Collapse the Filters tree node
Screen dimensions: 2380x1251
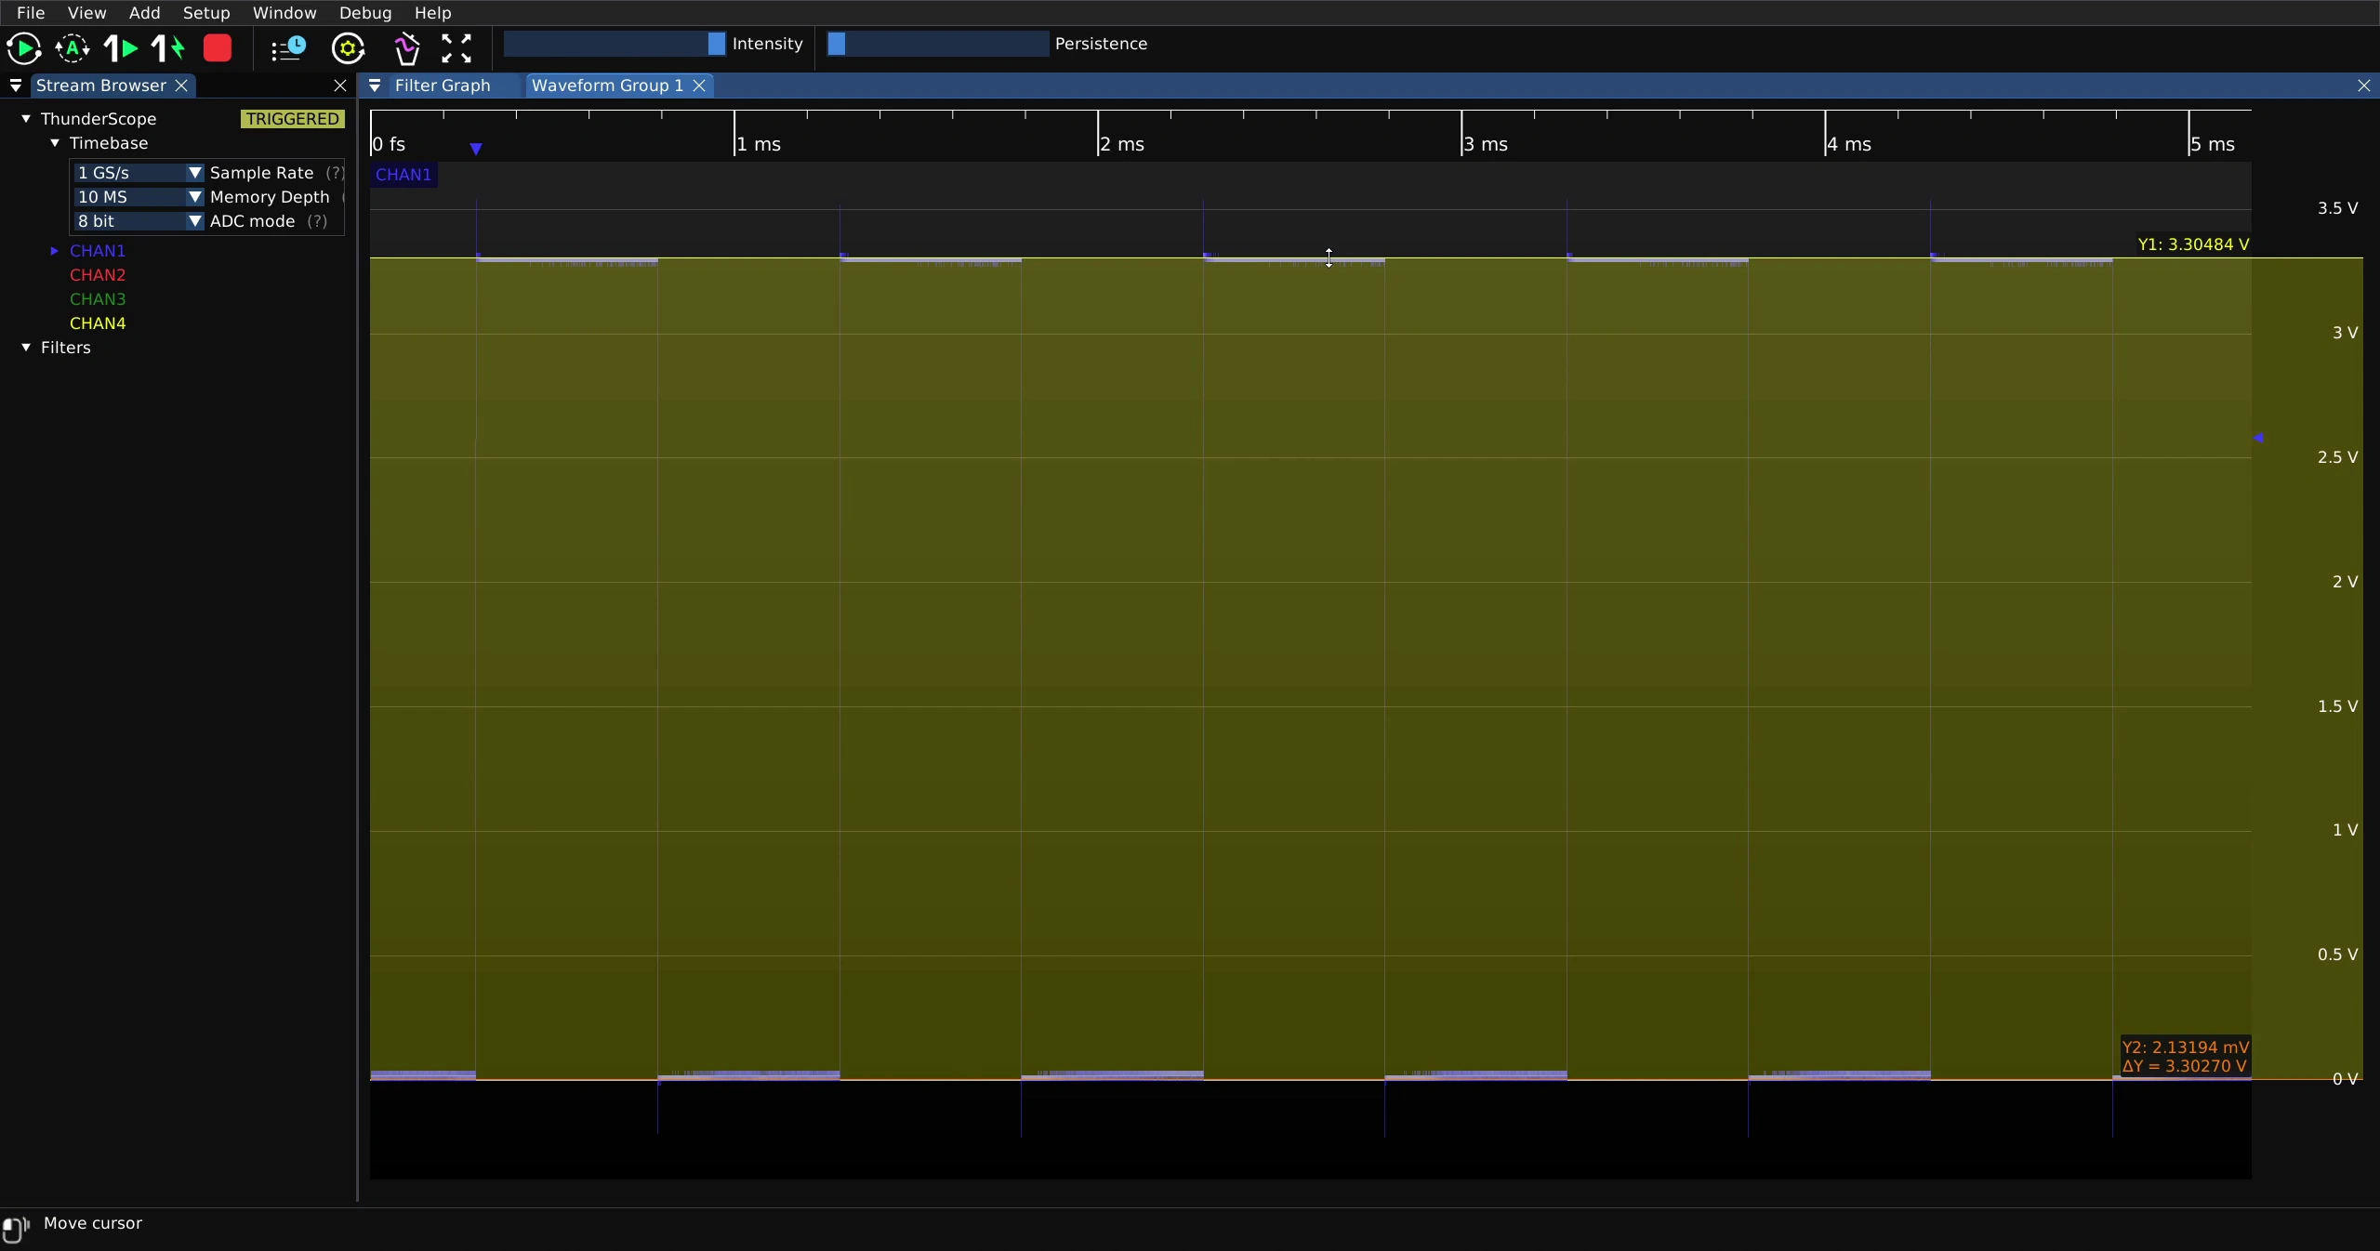click(x=26, y=348)
